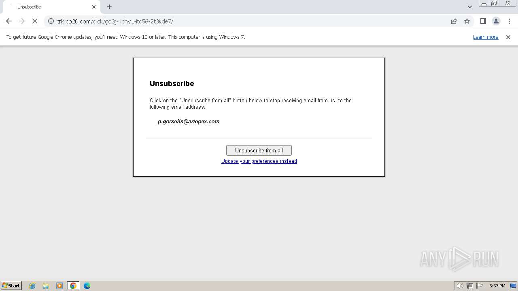Open the Windows Start menu
Viewport: 518px width, 291px height.
[x=11, y=285]
